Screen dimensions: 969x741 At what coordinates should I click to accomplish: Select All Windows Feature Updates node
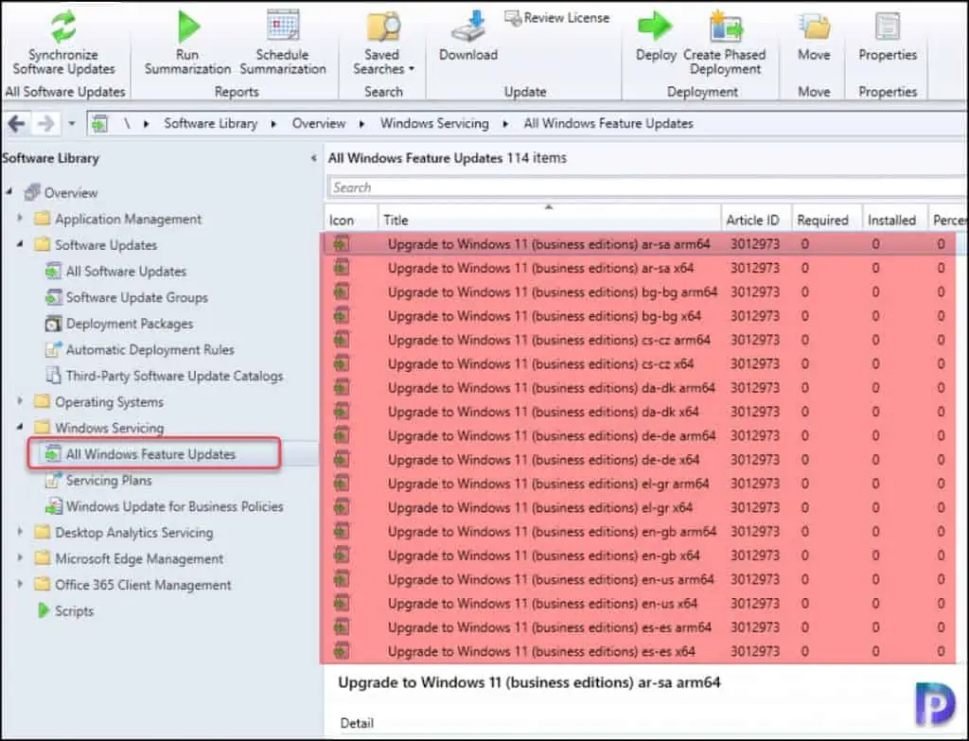coord(150,453)
